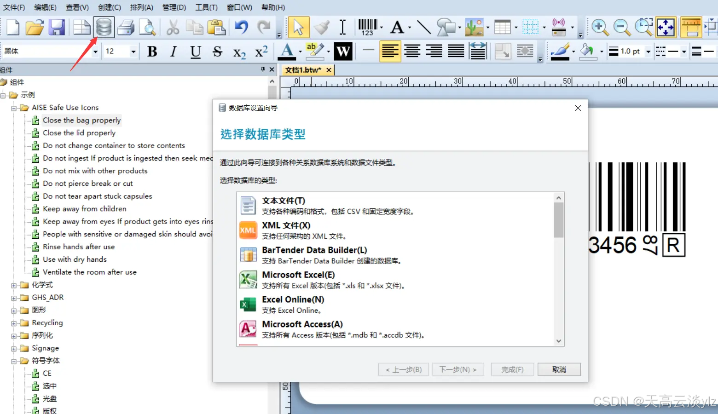Select the shape drawing tool
The width and height of the screenshot is (718, 414).
445,27
